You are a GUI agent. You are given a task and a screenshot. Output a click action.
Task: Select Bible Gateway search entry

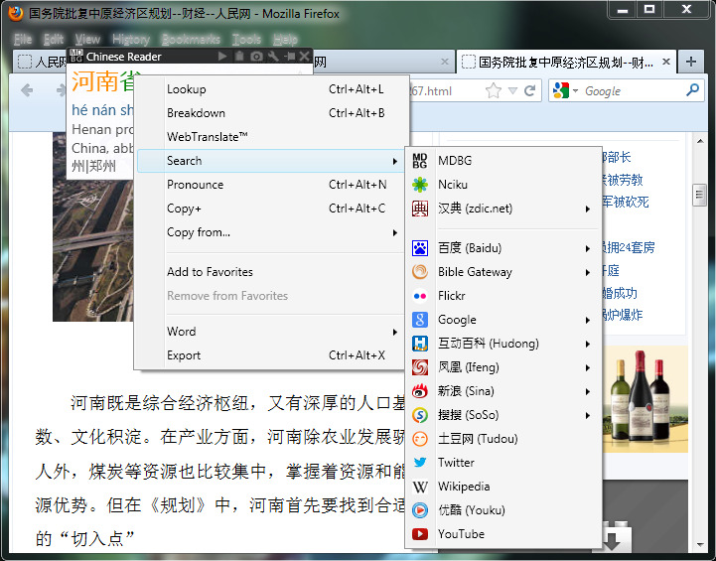coord(503,272)
